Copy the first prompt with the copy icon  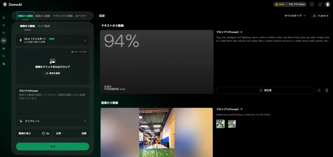[241, 32]
